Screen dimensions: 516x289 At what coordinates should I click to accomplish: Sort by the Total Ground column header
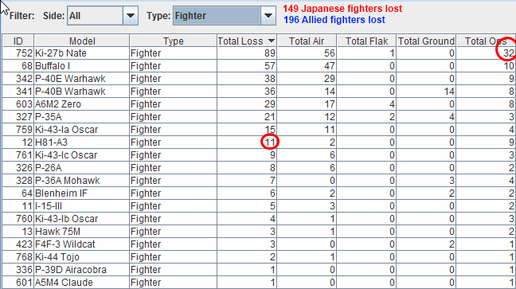[x=426, y=41]
